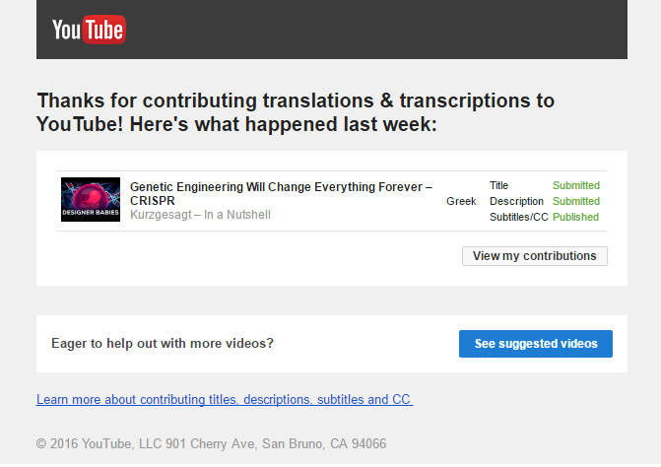Screen dimensions: 661x467
Task: Click the Description row label
Action: click(516, 201)
